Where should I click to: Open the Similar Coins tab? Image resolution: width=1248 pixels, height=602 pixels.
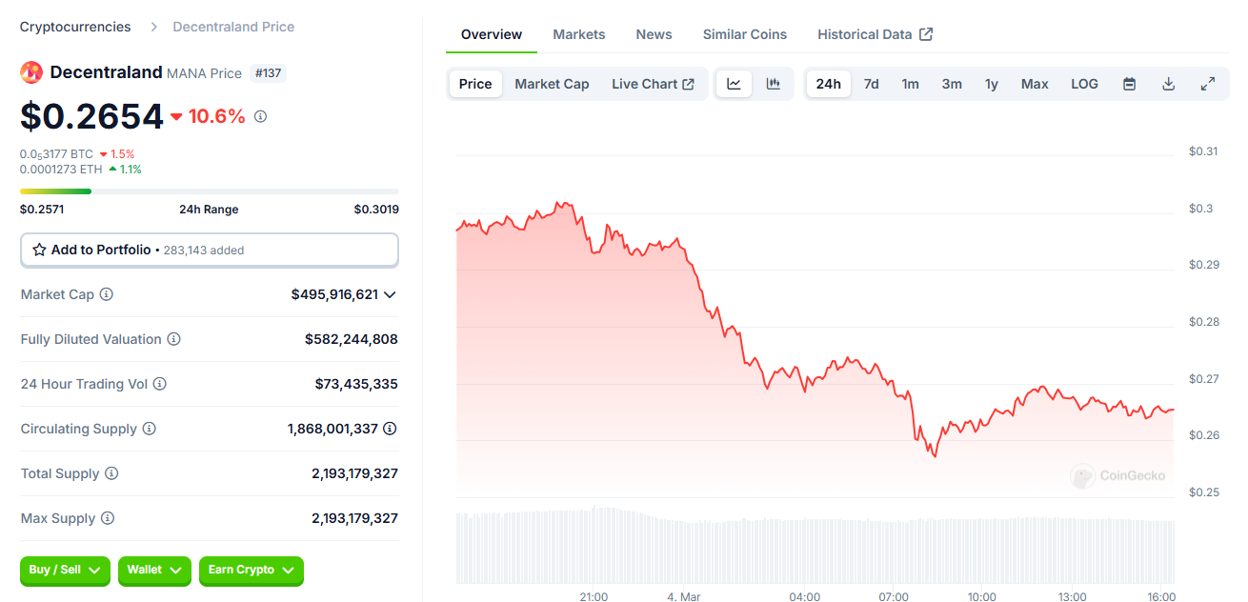coord(744,34)
